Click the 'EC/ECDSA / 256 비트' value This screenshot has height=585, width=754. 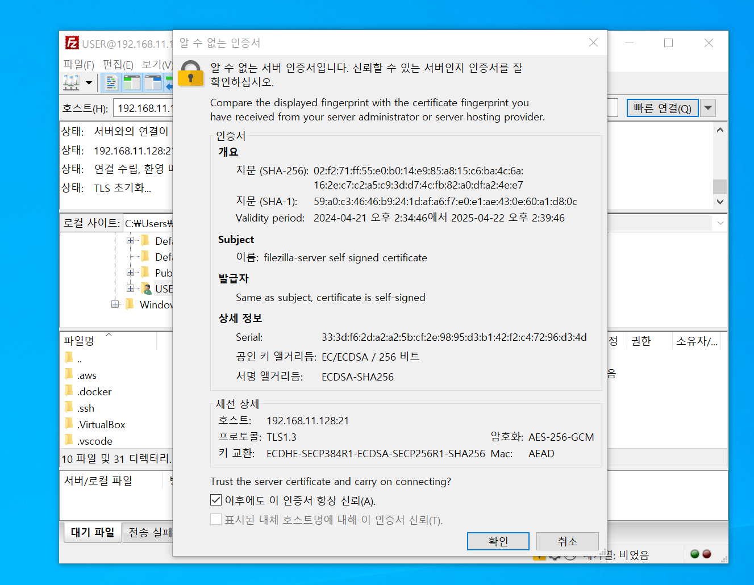[x=370, y=357]
